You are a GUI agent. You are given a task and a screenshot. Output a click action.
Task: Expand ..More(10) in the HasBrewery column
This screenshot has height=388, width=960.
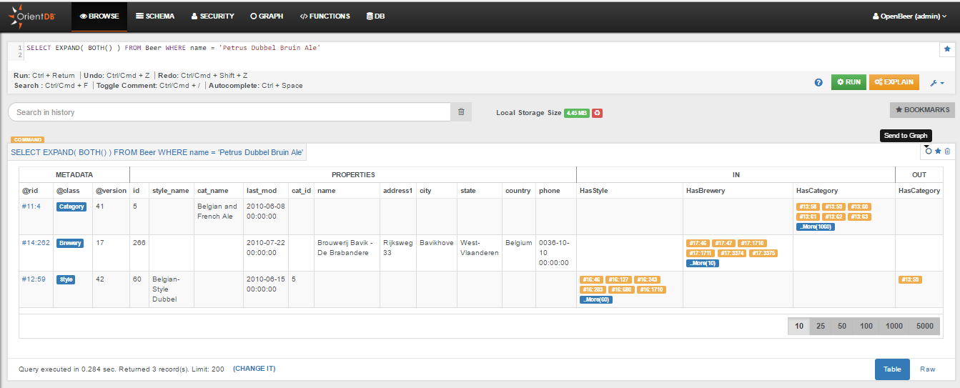click(x=702, y=263)
